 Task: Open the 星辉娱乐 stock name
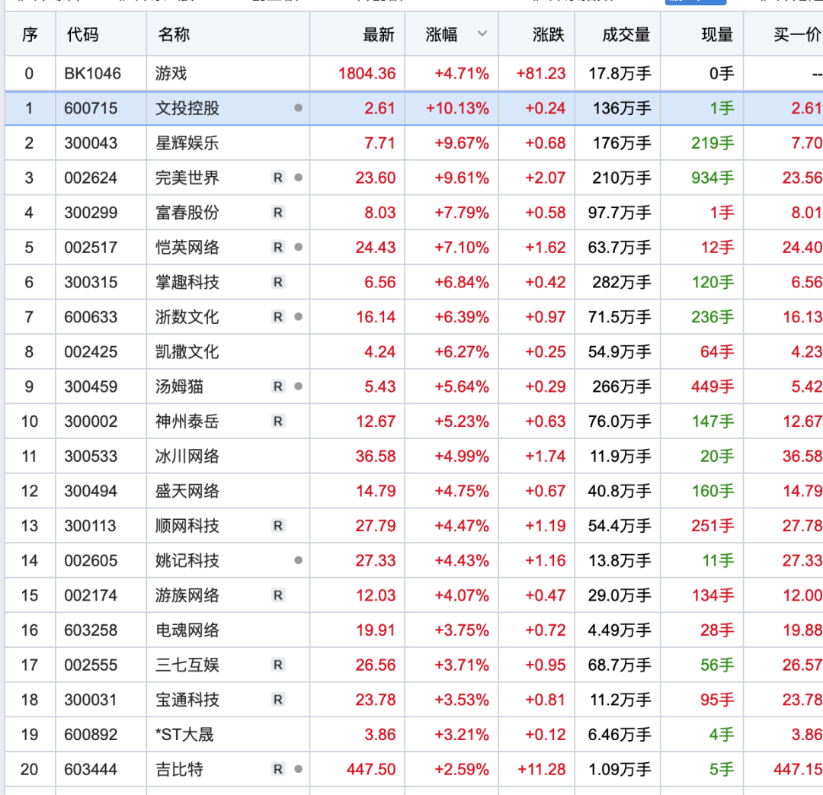pyautogui.click(x=187, y=143)
